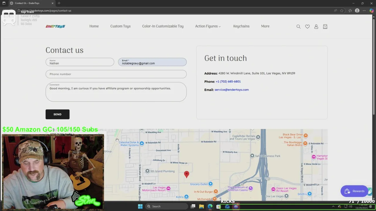
Task: Open File Explorer from the taskbar
Action: 202,206
